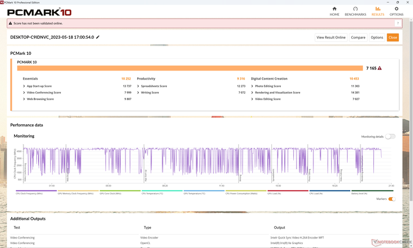Click the App Start-up score 13 737

pyautogui.click(x=127, y=86)
